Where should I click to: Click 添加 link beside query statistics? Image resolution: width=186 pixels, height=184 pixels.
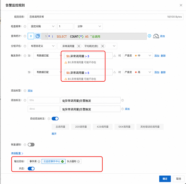click(162, 36)
